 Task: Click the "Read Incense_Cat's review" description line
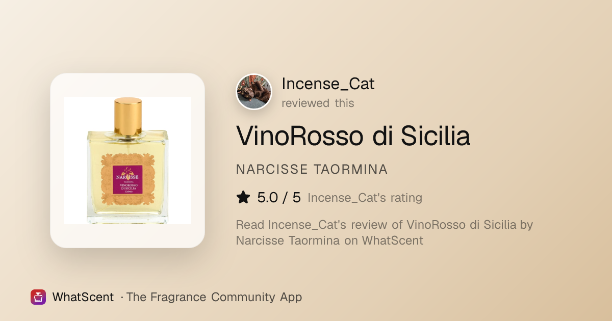click(x=385, y=225)
